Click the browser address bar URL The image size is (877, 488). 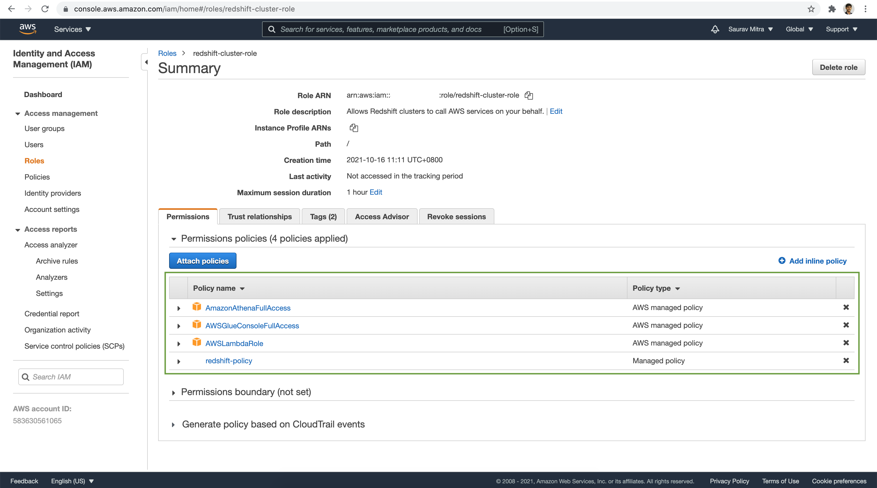pos(185,9)
